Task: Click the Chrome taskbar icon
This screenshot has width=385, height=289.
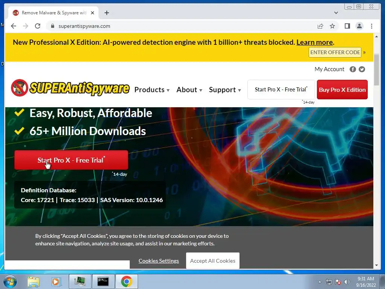Action: (126, 281)
